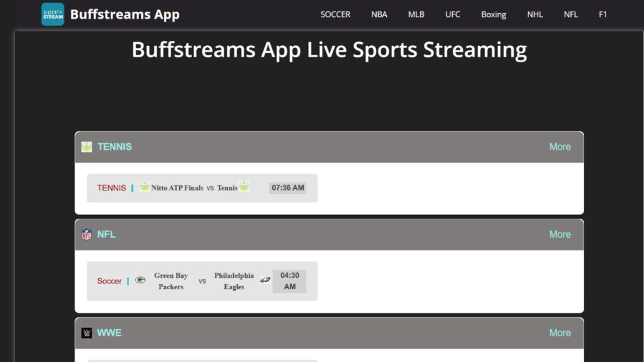Open the Boxing category
This screenshot has width=644, height=362.
pos(493,14)
